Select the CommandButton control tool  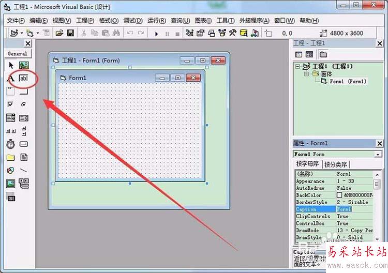[x=24, y=92]
